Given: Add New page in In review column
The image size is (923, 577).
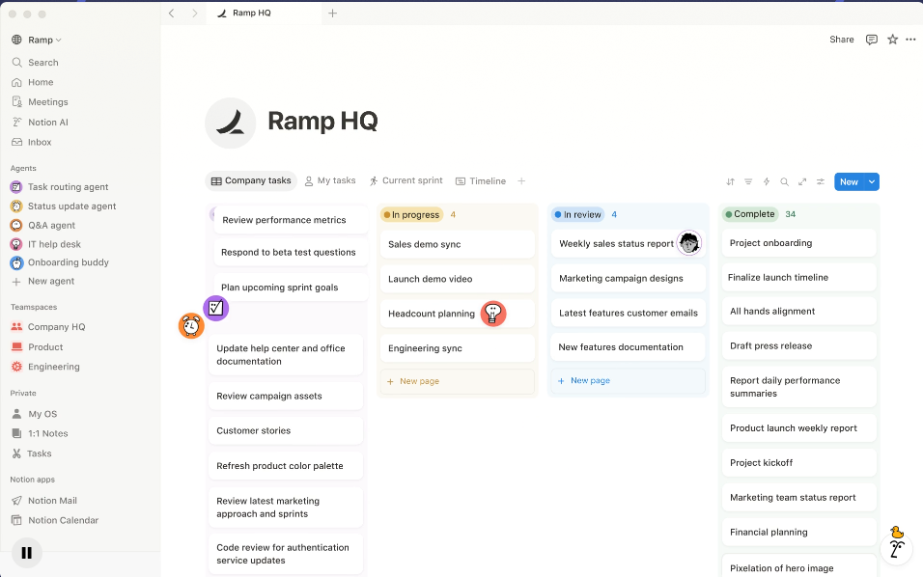Looking at the screenshot, I should (629, 380).
